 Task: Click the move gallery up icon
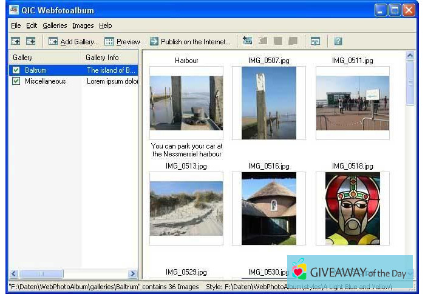pyautogui.click(x=16, y=41)
